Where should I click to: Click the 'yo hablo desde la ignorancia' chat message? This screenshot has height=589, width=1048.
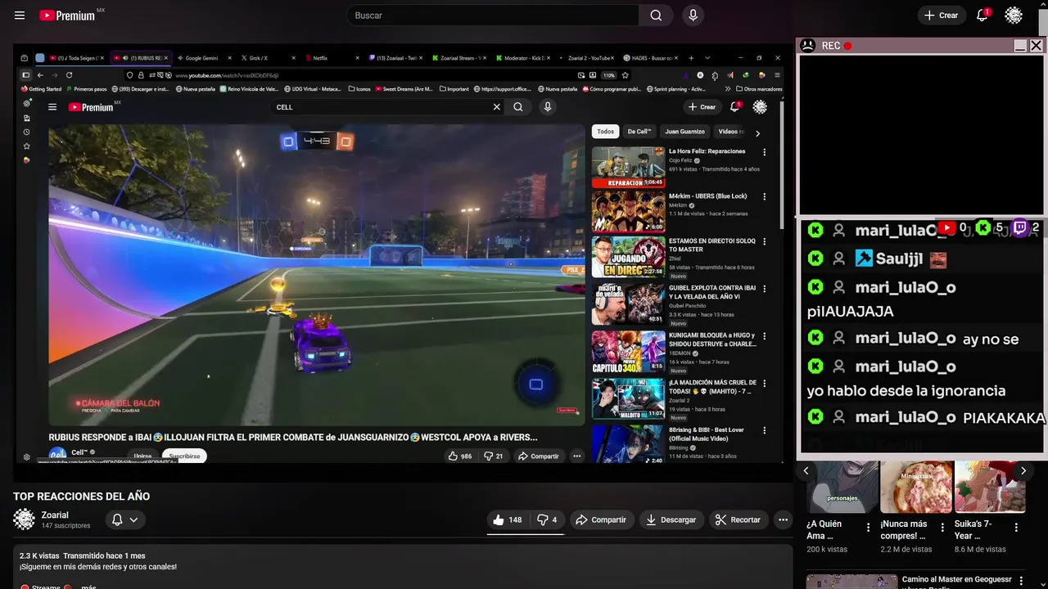(x=906, y=391)
